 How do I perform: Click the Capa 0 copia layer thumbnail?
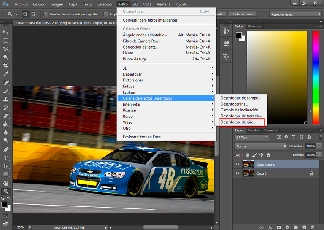[248, 165]
